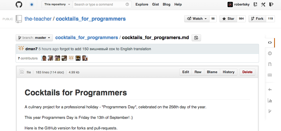The height and width of the screenshot is (131, 281).
Task: Open the-teacher user profile link
Action: (x=38, y=18)
